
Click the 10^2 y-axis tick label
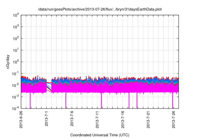16,39
